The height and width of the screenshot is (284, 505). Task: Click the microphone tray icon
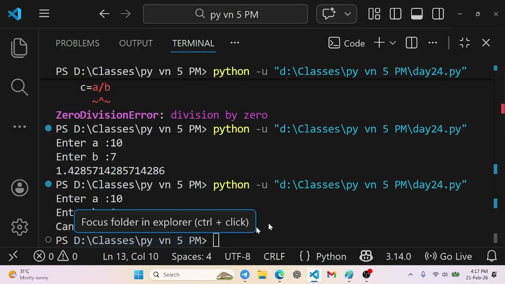(x=423, y=275)
